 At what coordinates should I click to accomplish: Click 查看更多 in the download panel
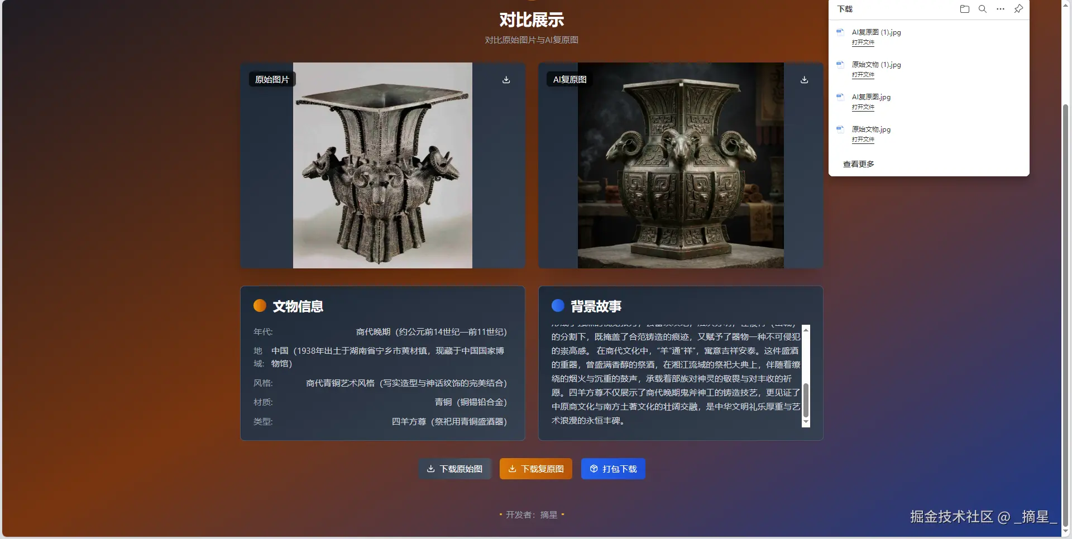tap(859, 164)
